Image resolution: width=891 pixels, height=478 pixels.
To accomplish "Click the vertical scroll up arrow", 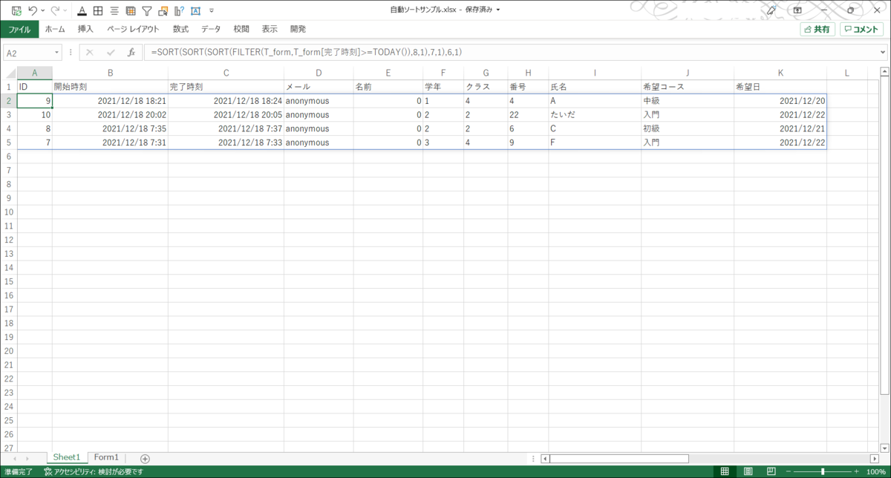I will click(x=884, y=71).
